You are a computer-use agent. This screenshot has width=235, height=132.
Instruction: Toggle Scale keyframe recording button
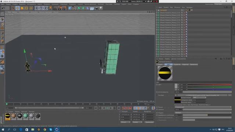point(138,108)
